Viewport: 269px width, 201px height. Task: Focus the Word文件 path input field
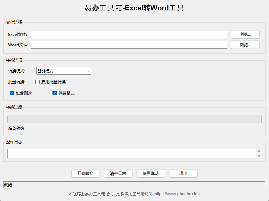tap(129, 45)
